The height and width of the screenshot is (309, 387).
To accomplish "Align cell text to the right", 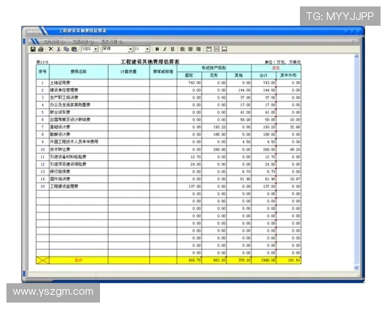I will click(198, 49).
